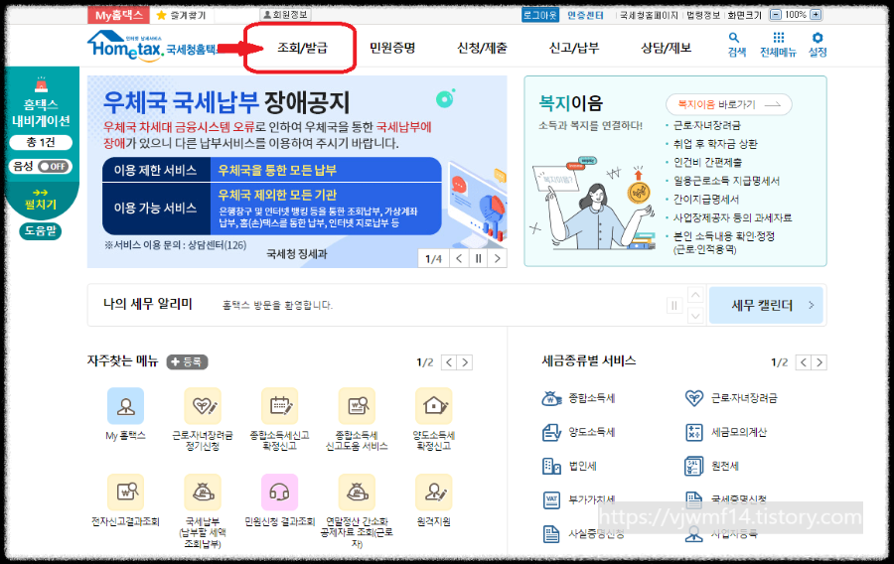Show next banner slide
Viewport: 894px width, 564px height.
click(x=498, y=258)
